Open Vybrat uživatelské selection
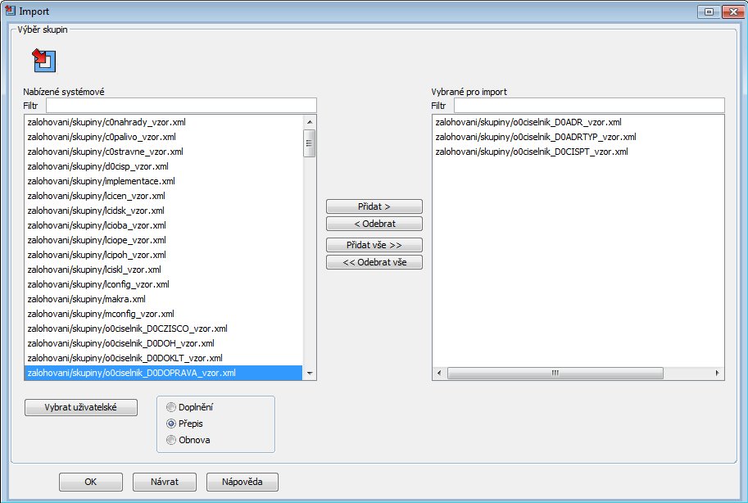 (80, 408)
